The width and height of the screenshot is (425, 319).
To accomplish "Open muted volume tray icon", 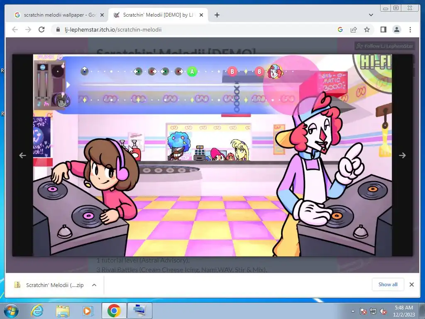I will pos(383,311).
